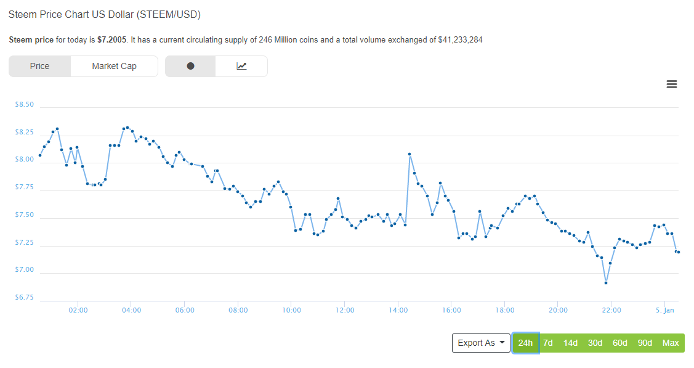Click the 5. Jan x-axis label

665,310
